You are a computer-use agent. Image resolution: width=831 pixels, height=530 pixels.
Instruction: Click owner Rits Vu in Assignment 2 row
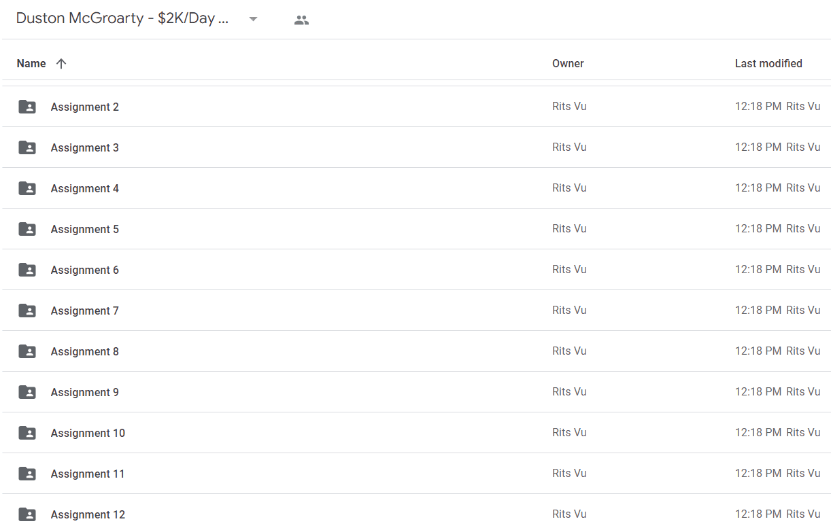point(569,106)
